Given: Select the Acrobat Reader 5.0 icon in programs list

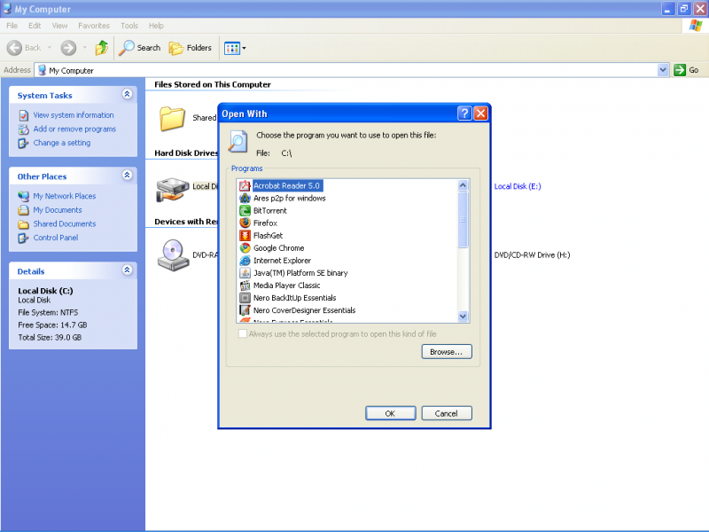Looking at the screenshot, I should 245,185.
